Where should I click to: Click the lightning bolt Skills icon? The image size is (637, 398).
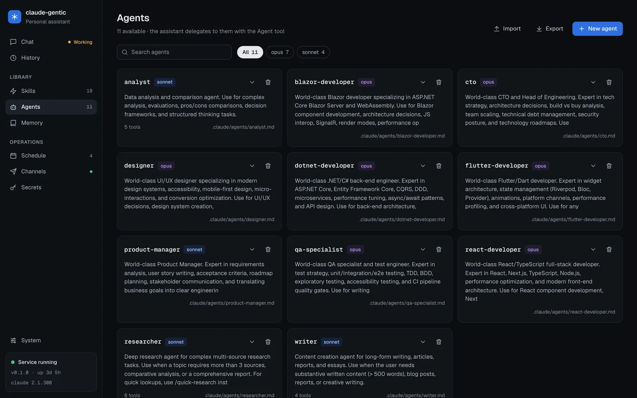(x=13, y=91)
